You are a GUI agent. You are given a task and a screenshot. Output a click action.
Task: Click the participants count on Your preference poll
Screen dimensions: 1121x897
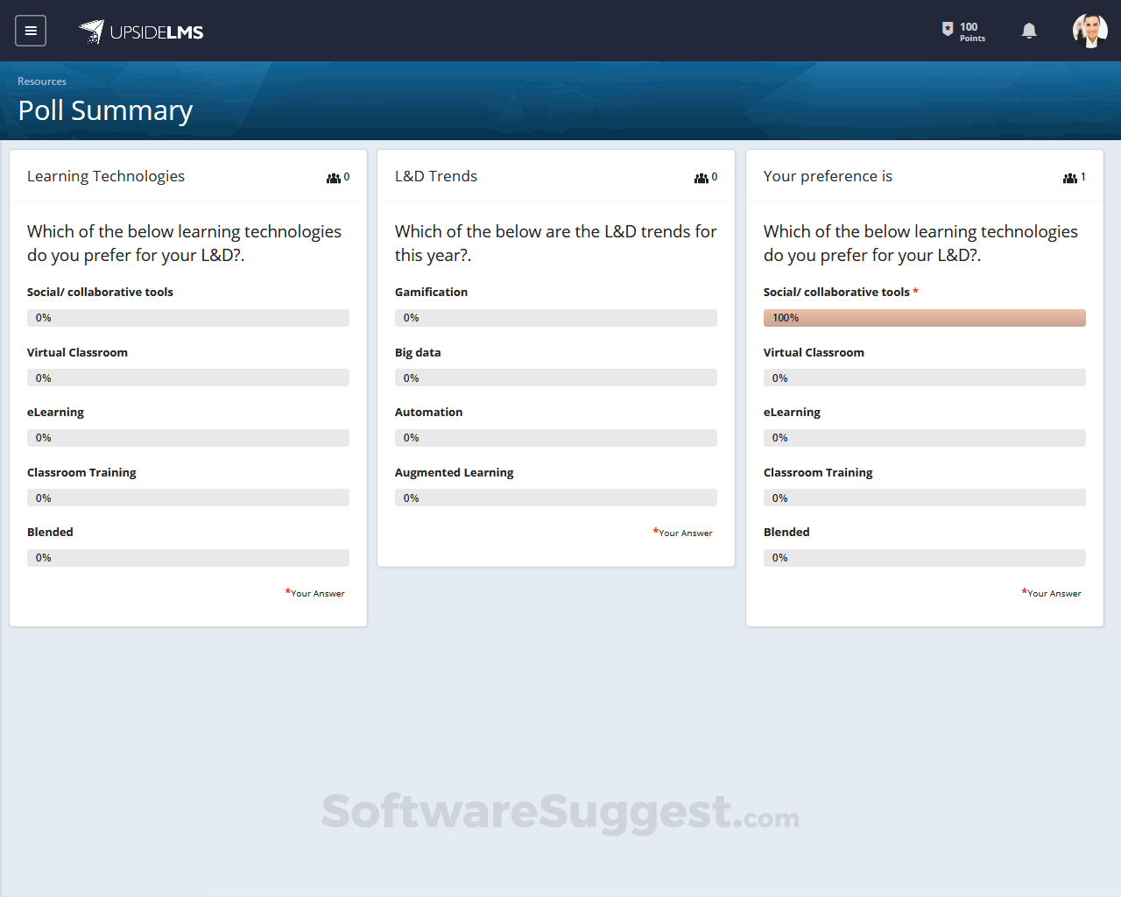(x=1083, y=177)
